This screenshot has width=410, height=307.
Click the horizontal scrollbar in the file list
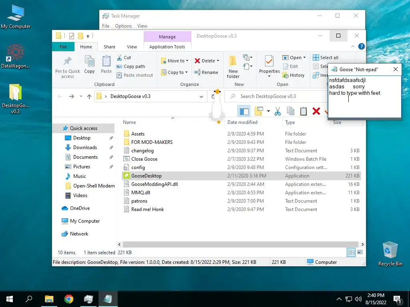tap(240, 245)
